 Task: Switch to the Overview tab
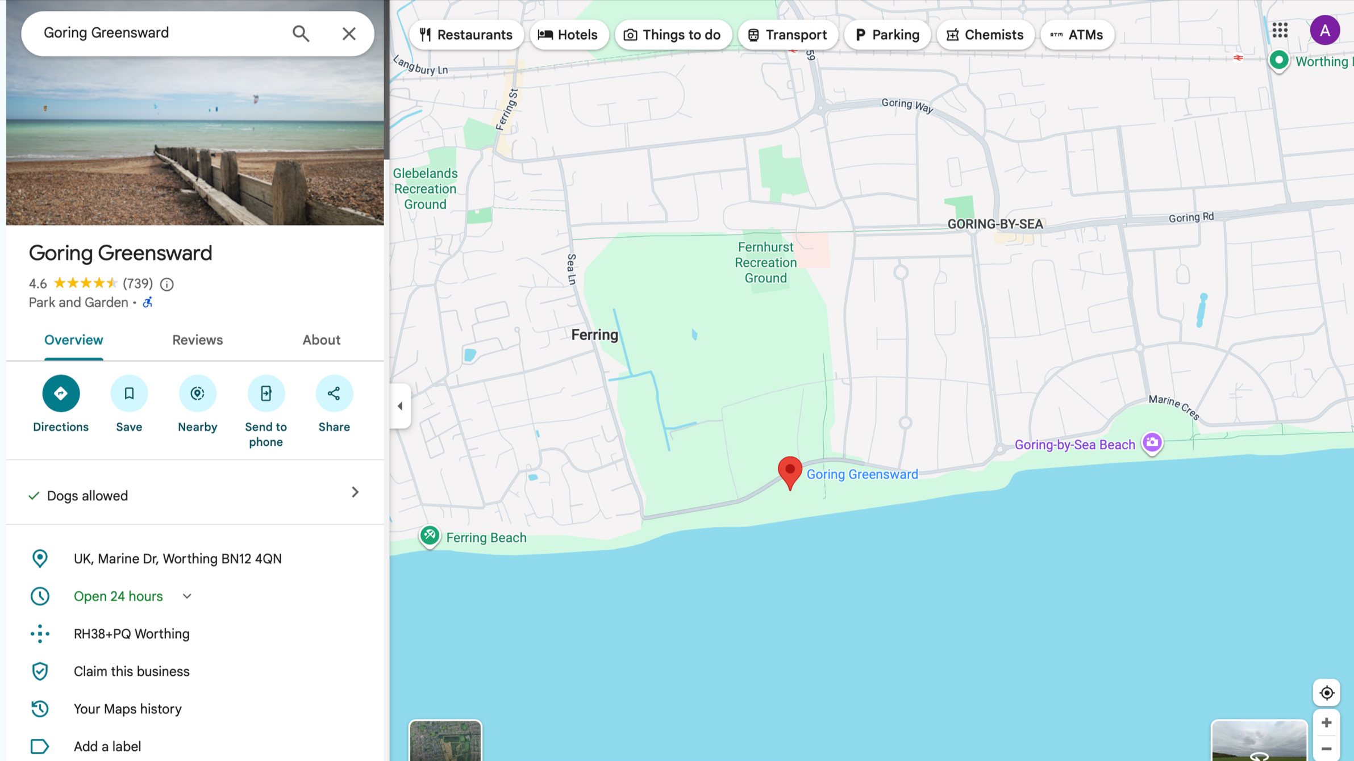click(74, 340)
